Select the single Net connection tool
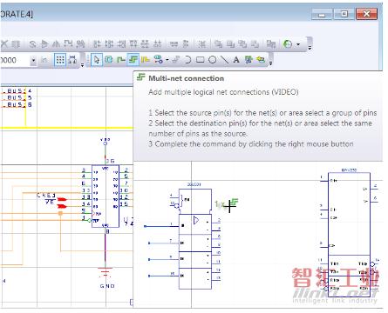This screenshot has width=388, height=313. 120,60
